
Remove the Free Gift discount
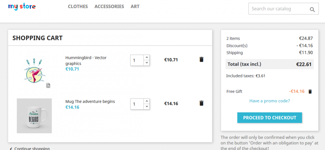(310, 91)
